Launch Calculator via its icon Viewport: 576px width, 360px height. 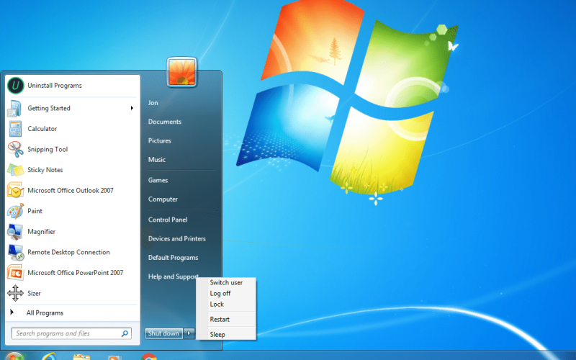pos(15,129)
